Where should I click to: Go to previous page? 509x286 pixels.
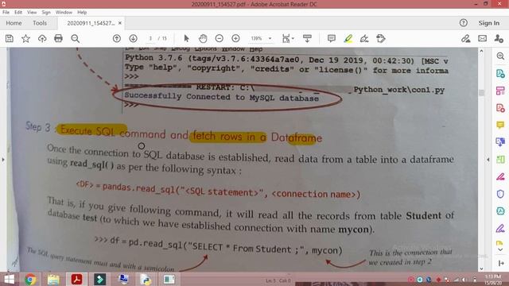coord(117,39)
